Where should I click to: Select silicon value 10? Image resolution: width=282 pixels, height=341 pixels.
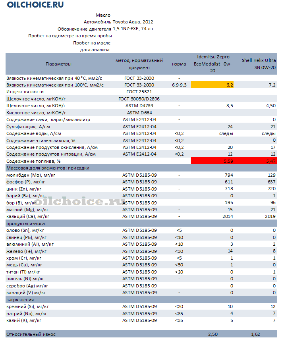pyautogui.click(x=230, y=306)
